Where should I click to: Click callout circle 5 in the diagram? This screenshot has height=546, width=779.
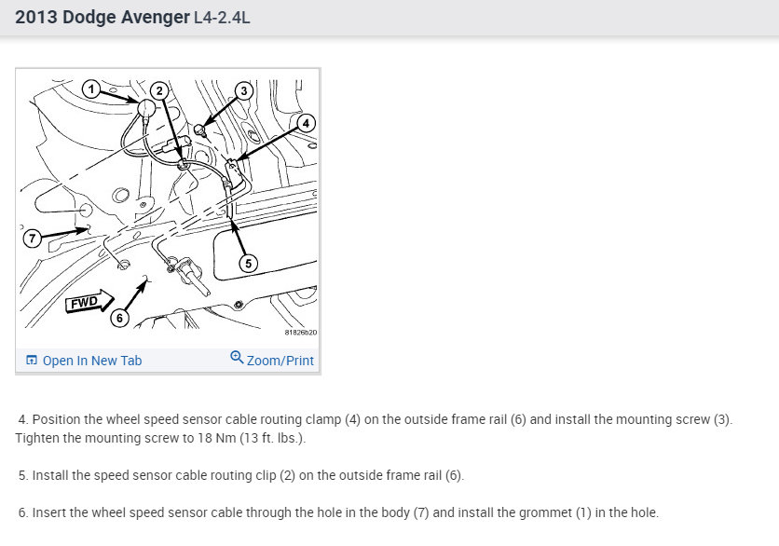tap(248, 263)
